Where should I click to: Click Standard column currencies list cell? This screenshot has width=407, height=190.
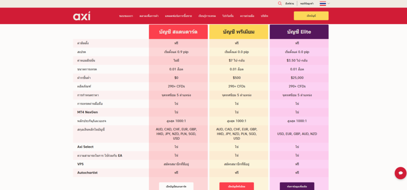coord(176,134)
